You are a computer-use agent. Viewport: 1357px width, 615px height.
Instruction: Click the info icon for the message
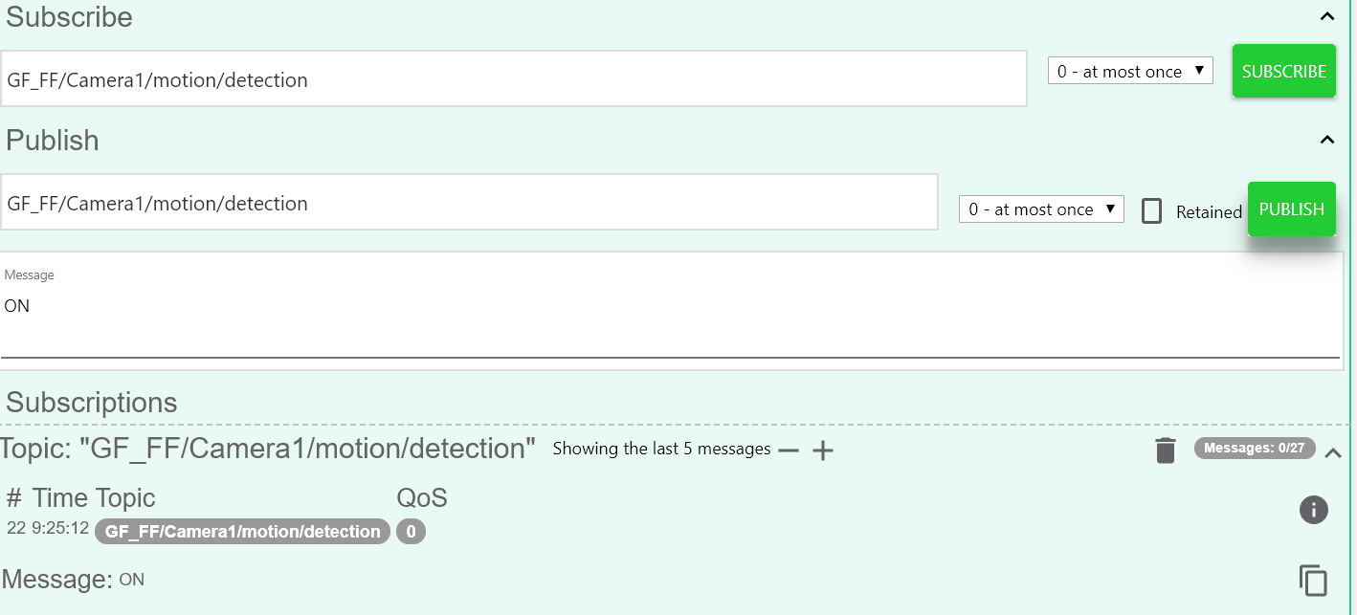[1313, 510]
